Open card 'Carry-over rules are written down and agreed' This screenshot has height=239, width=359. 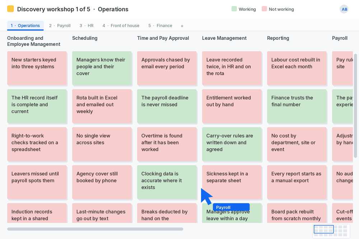click(232, 144)
